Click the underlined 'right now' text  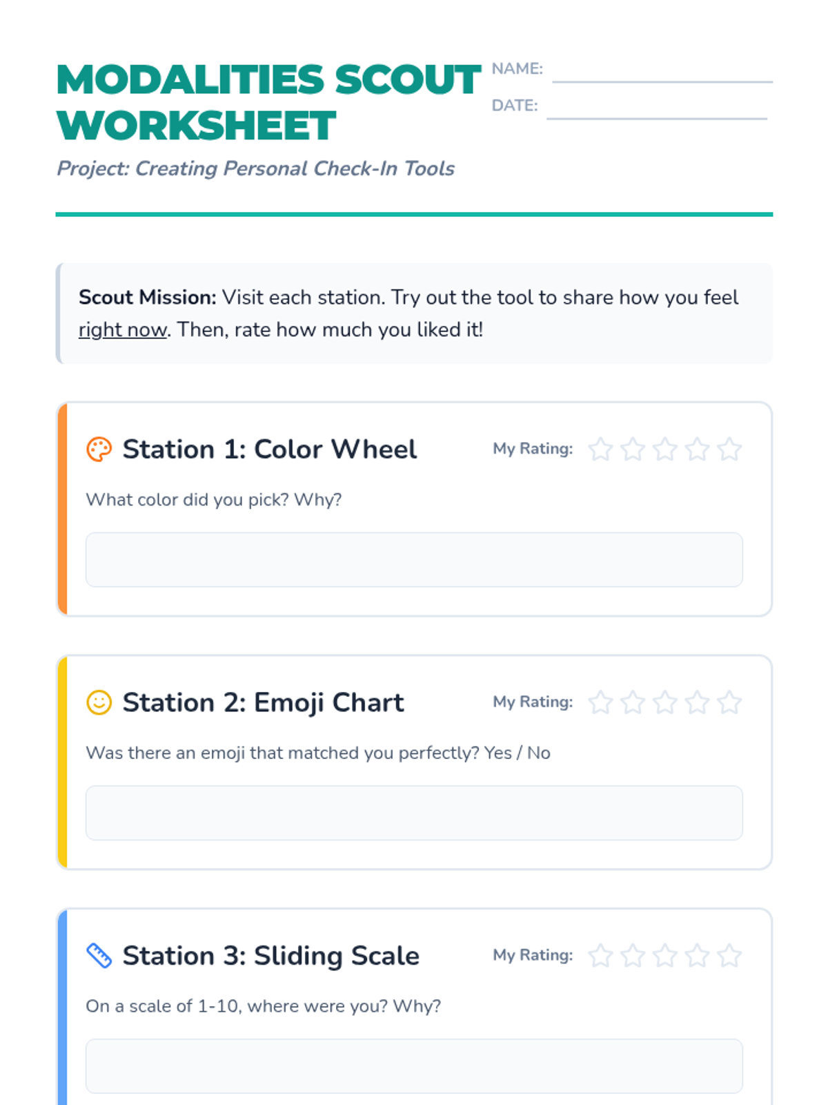coord(123,330)
